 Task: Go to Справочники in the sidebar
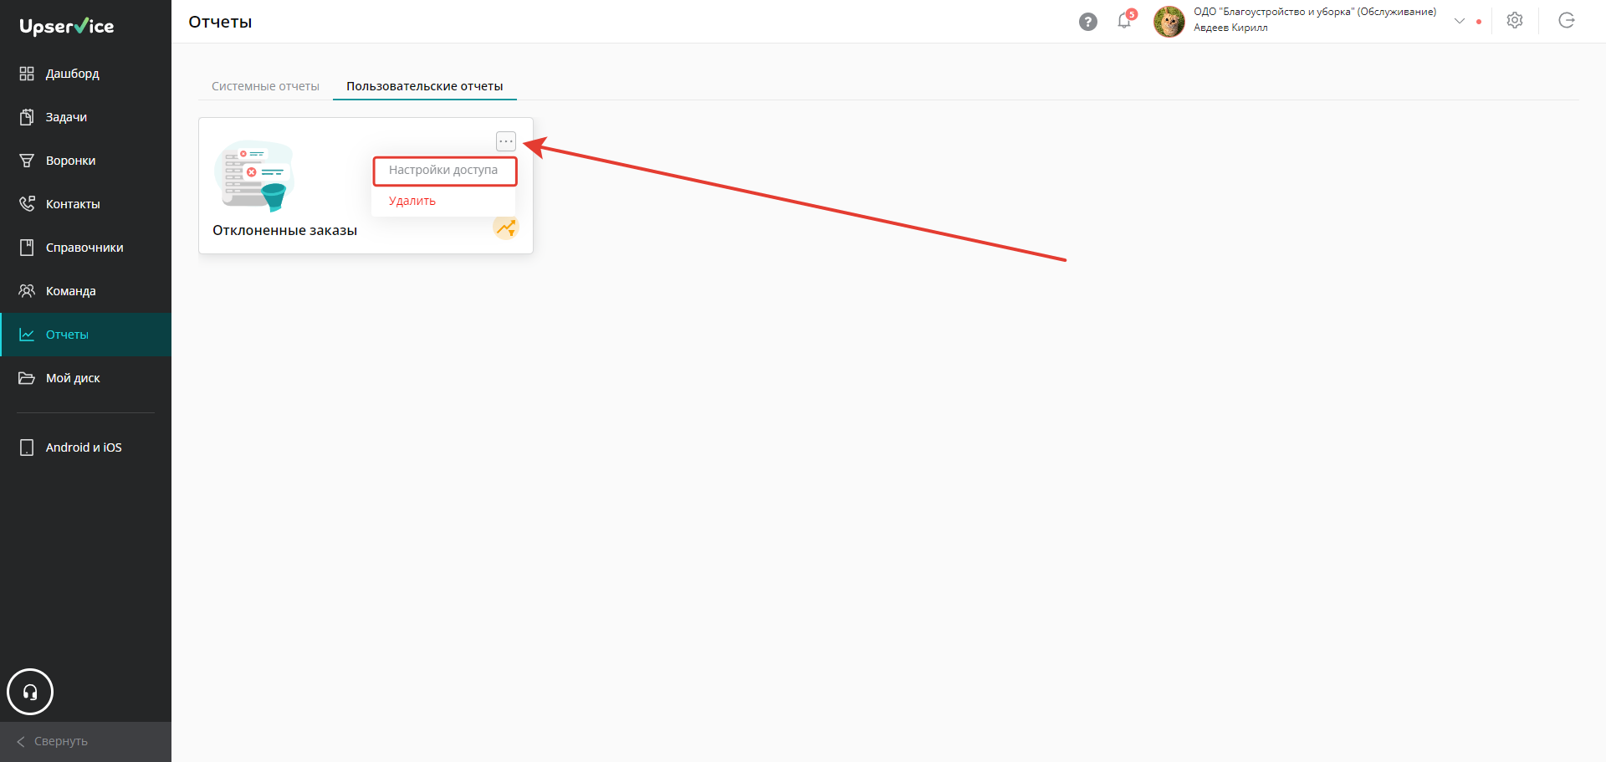pyautogui.click(x=85, y=248)
